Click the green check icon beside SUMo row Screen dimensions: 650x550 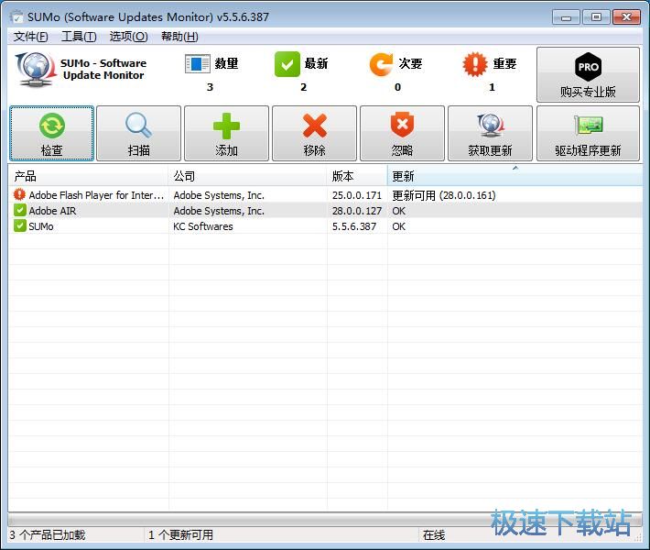click(19, 225)
